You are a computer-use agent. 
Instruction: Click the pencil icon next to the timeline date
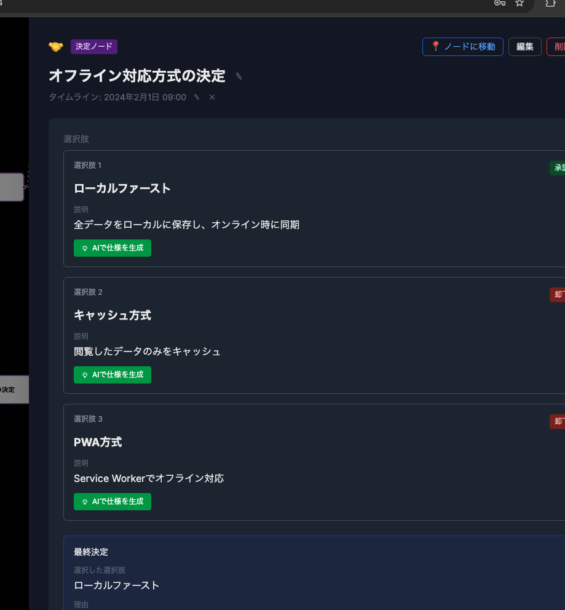[196, 97]
